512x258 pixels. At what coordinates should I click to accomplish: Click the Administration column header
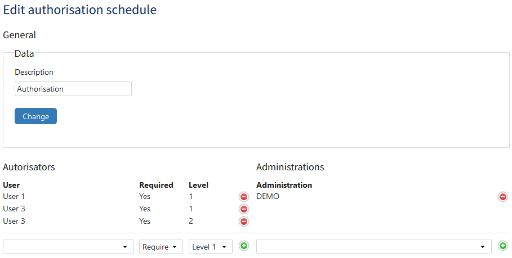pos(284,185)
